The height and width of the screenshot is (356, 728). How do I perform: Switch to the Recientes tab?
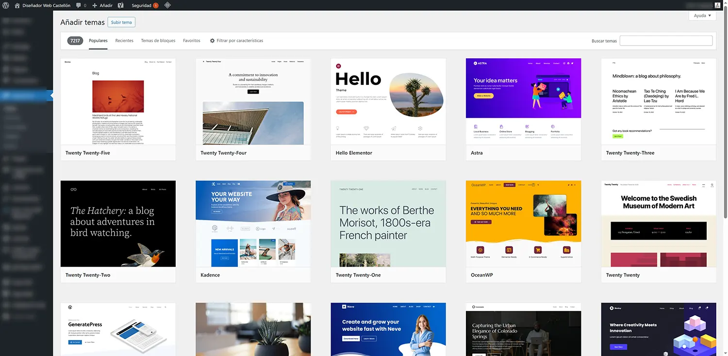click(124, 41)
